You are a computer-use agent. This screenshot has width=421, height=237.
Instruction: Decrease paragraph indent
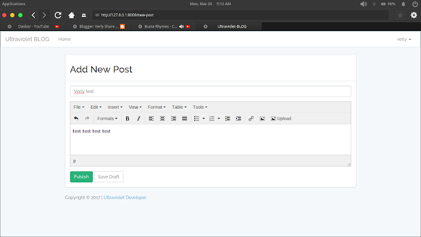tap(228, 118)
